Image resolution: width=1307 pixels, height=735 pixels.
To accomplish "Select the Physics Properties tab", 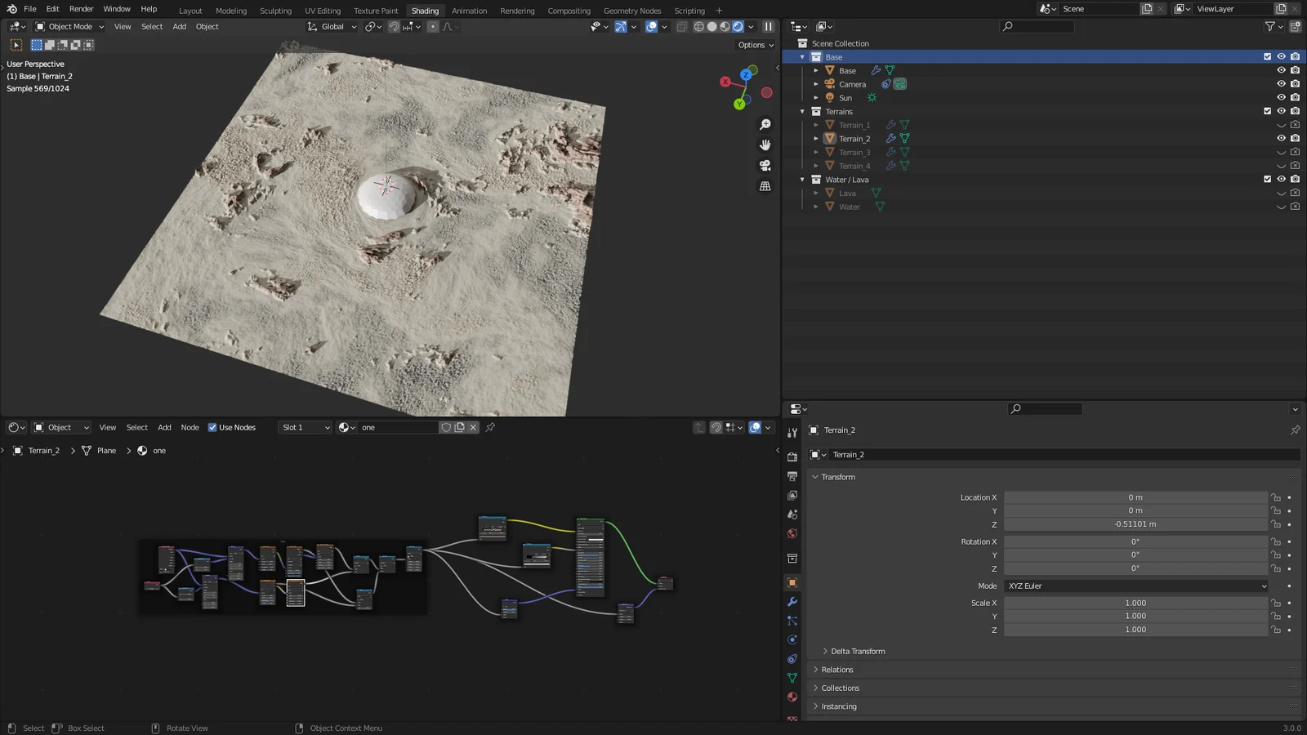I will 792,639.
